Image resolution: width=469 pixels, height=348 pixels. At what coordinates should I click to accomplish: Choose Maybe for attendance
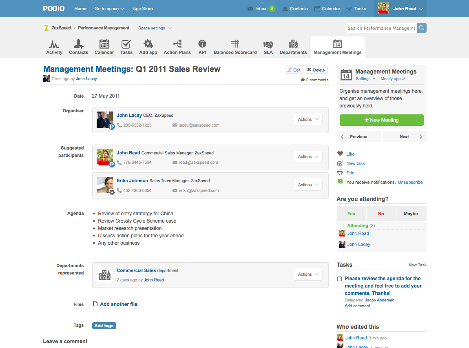(411, 214)
